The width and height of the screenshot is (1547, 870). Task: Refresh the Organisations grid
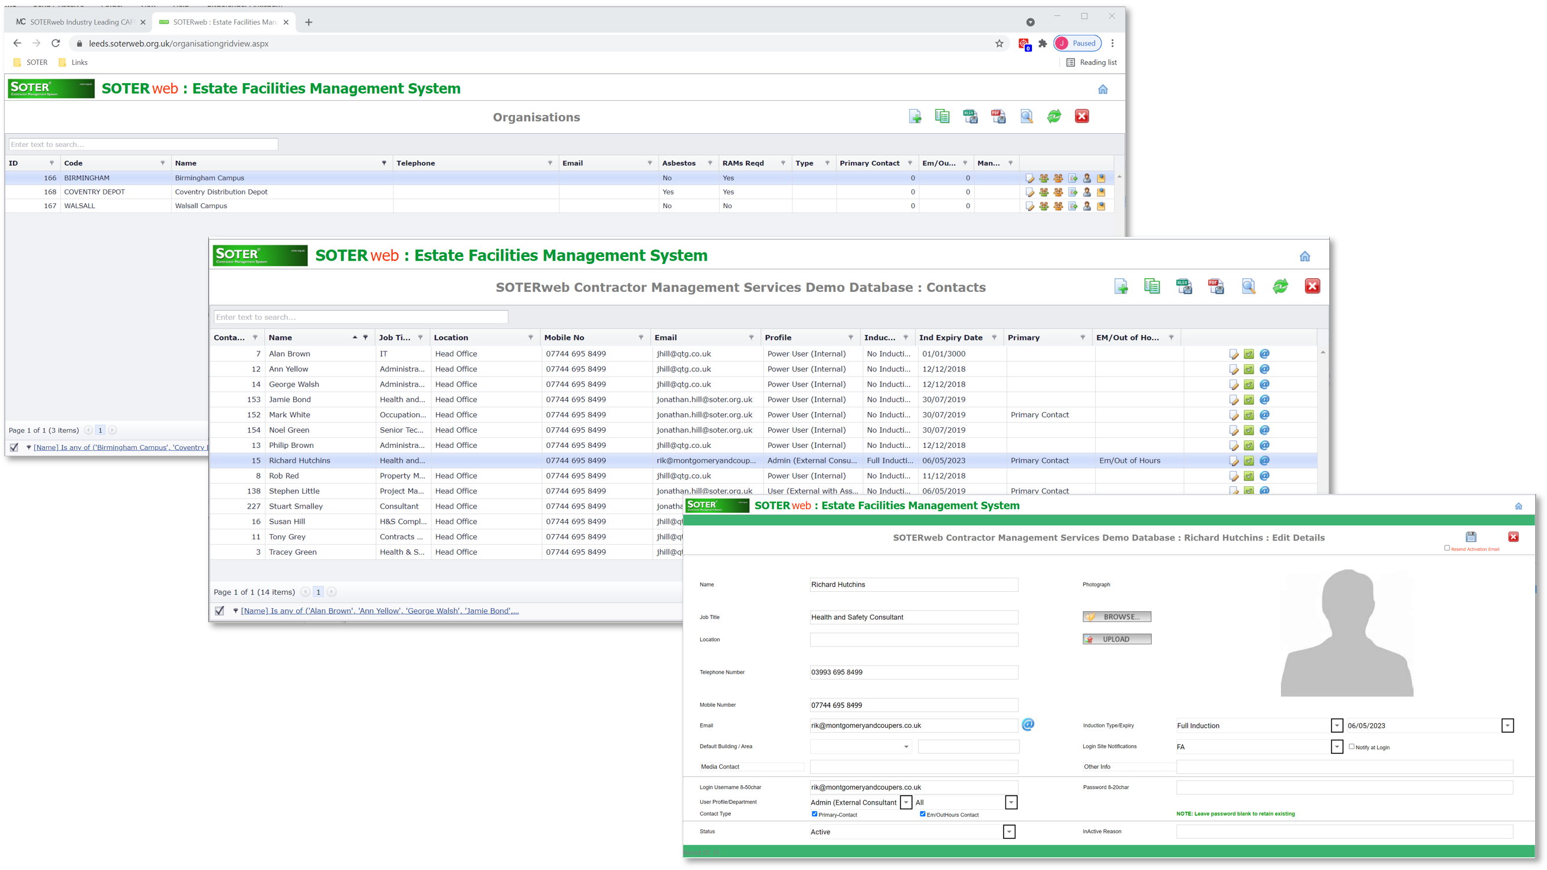[x=1054, y=116]
